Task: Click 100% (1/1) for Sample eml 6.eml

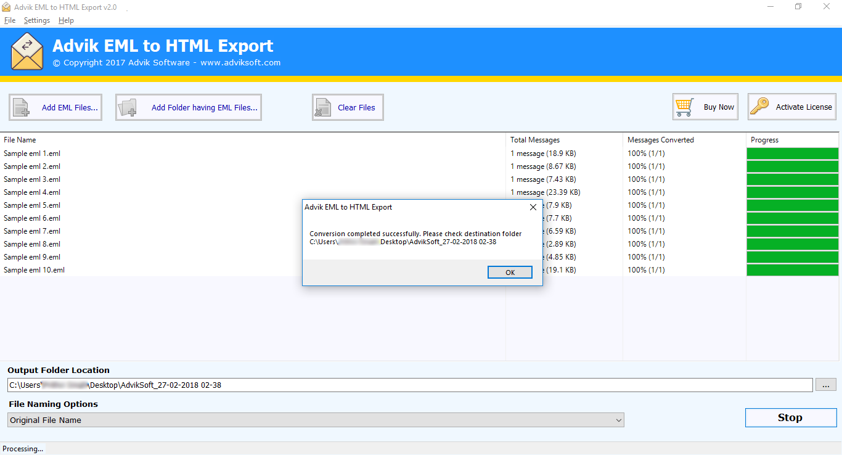Action: [x=646, y=218]
